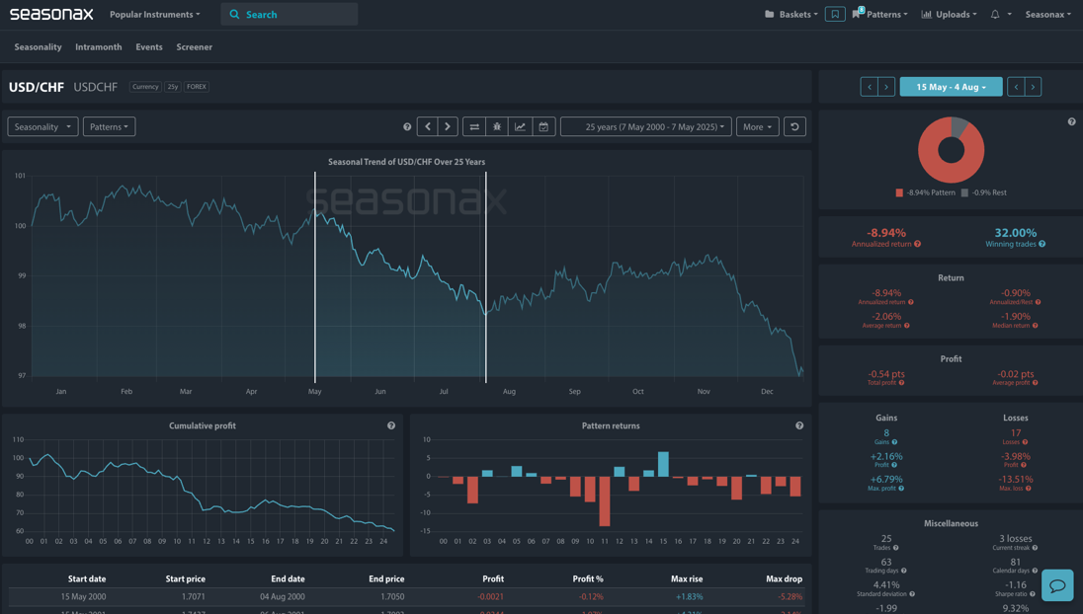Open the 15 May - 4 Aug pattern dropdown
1083x614 pixels.
[x=951, y=87]
